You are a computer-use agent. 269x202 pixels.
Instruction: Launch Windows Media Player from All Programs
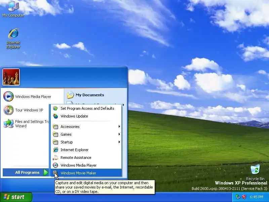(86, 165)
